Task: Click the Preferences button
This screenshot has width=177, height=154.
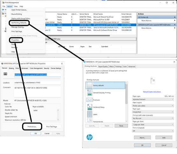Action: pos(32,127)
